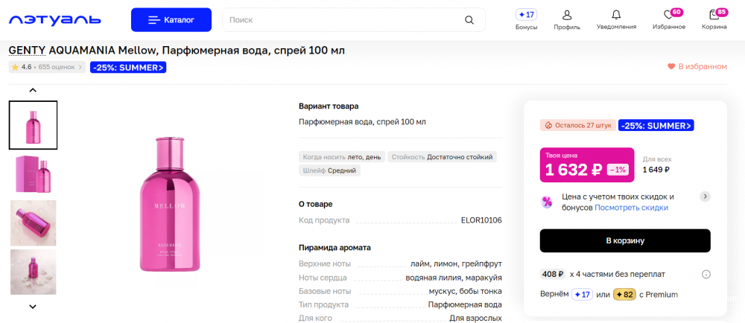
Task: Click the водяная лилия, маракуйя text
Action: 454,278
